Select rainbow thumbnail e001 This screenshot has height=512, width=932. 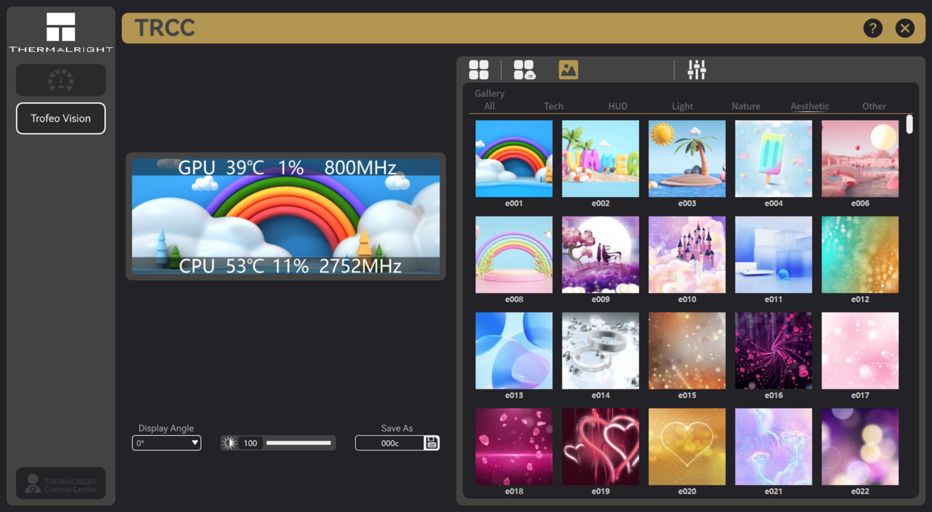[x=514, y=158]
